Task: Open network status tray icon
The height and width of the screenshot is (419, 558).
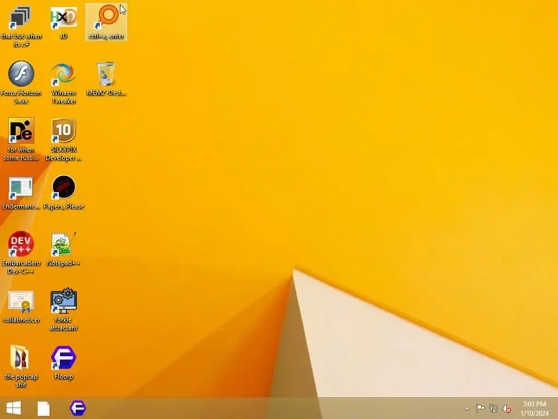Action: click(494, 408)
